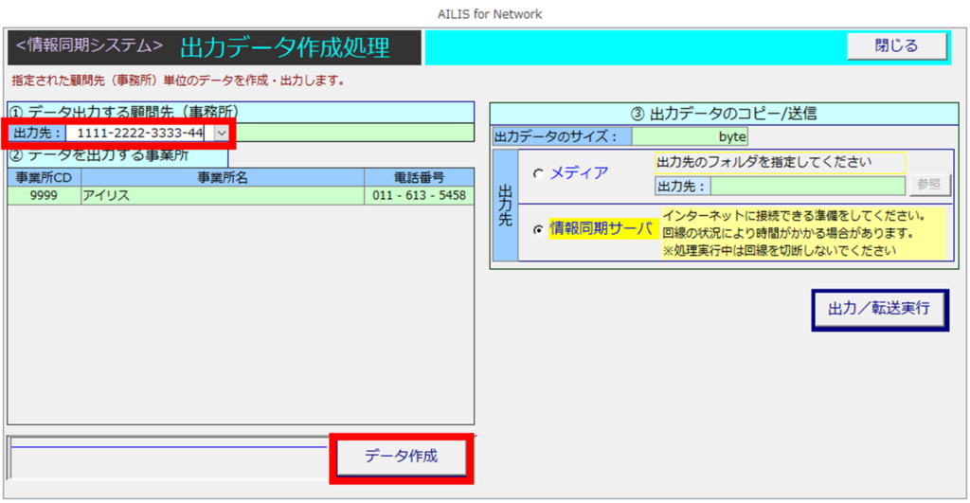Select the メディア radio button
Image resolution: width=970 pixels, height=503 pixels.
click(539, 174)
